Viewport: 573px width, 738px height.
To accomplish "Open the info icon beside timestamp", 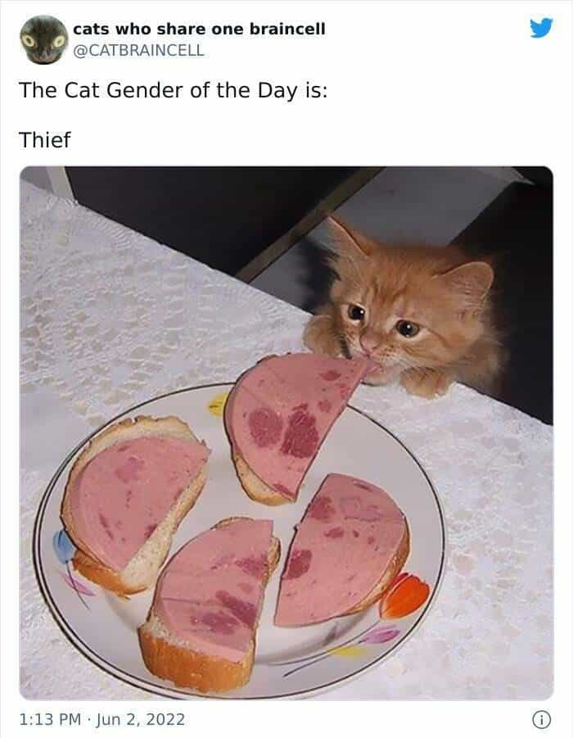I will (x=541, y=719).
